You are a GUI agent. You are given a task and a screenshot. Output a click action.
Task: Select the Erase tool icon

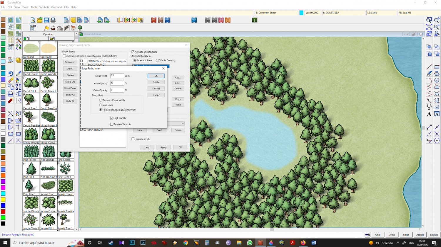click(x=11, y=80)
